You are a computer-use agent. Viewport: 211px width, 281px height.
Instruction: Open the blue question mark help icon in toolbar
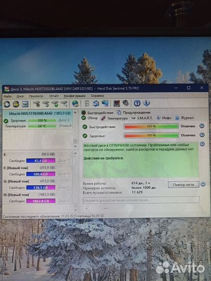pos(137,103)
